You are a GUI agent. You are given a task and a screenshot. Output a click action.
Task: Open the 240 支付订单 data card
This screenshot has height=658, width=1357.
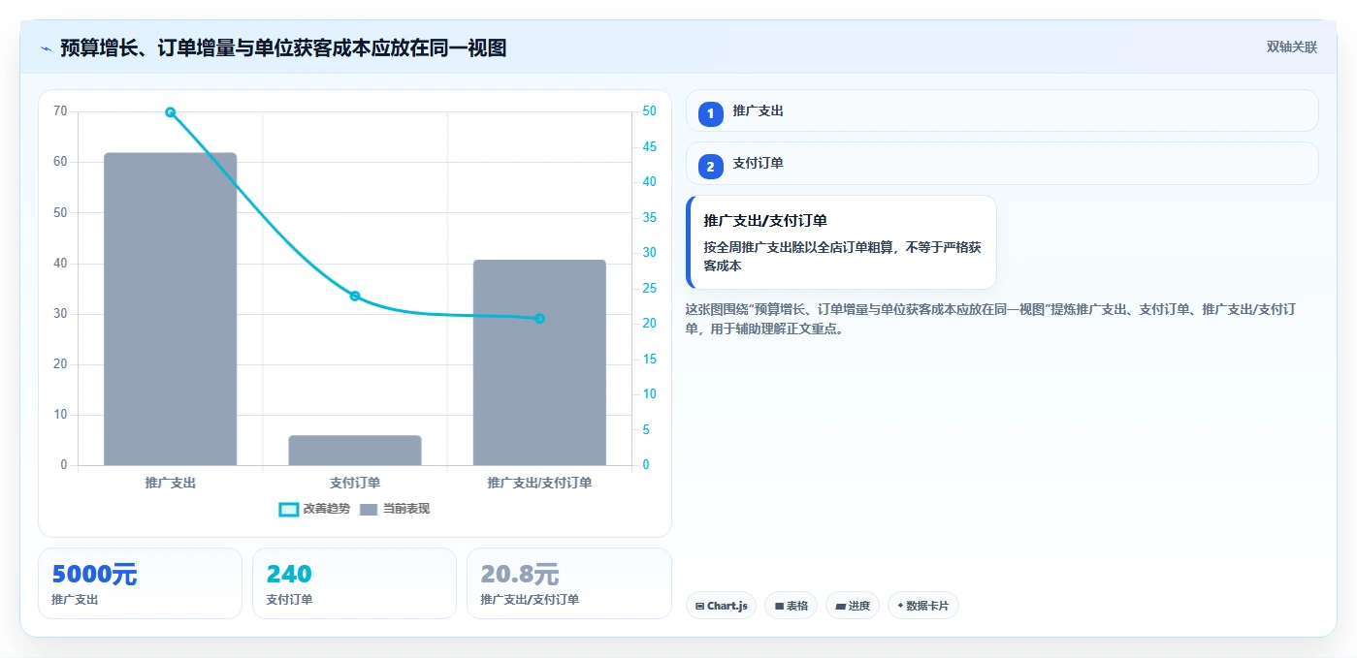click(354, 583)
